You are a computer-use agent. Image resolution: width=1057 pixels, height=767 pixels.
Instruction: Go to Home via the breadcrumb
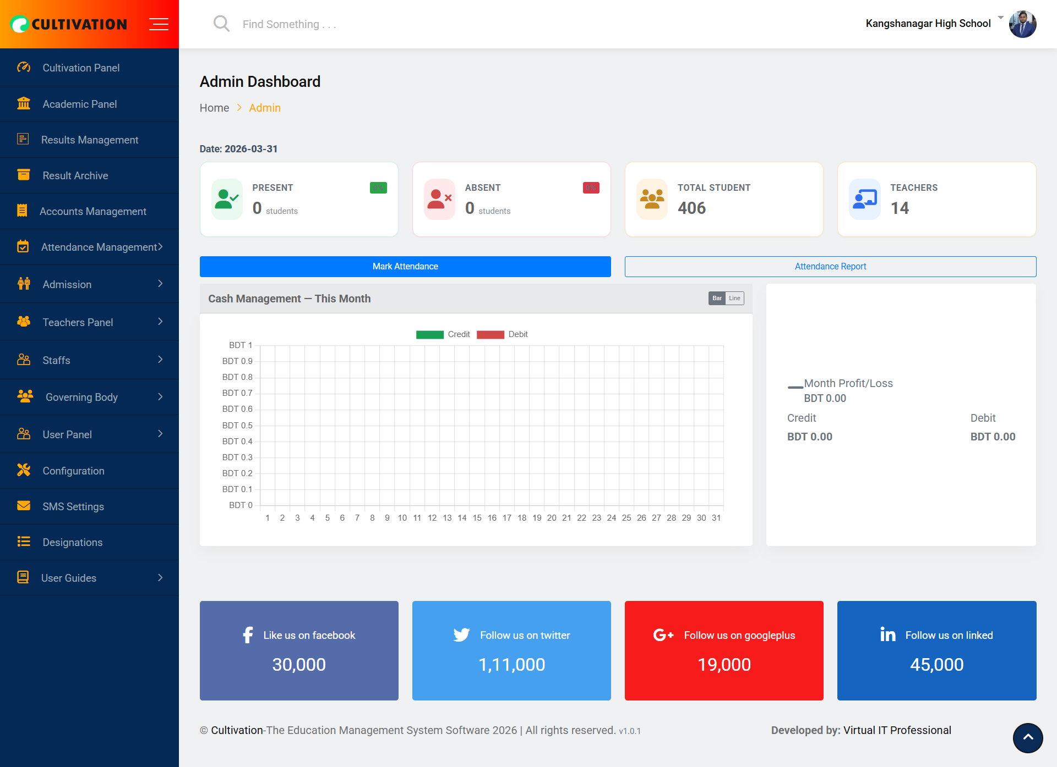click(214, 108)
